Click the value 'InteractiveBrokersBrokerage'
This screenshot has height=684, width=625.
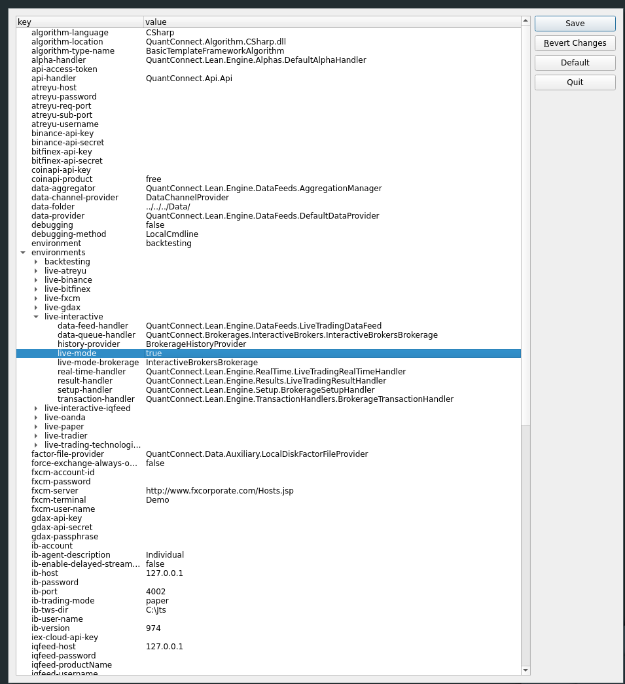click(x=202, y=363)
